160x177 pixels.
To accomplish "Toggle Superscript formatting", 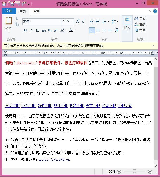I will click(56, 30).
